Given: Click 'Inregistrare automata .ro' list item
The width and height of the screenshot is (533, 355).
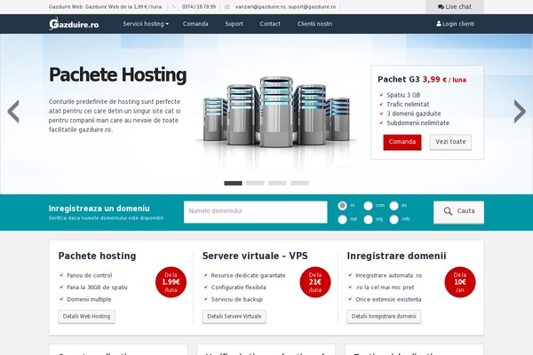Looking at the screenshot, I should [x=388, y=275].
